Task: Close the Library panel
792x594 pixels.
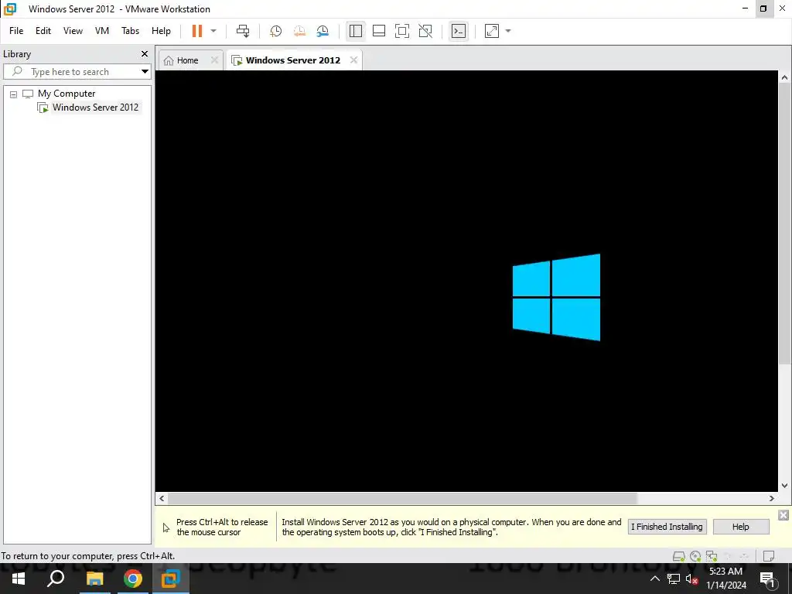Action: [145, 53]
